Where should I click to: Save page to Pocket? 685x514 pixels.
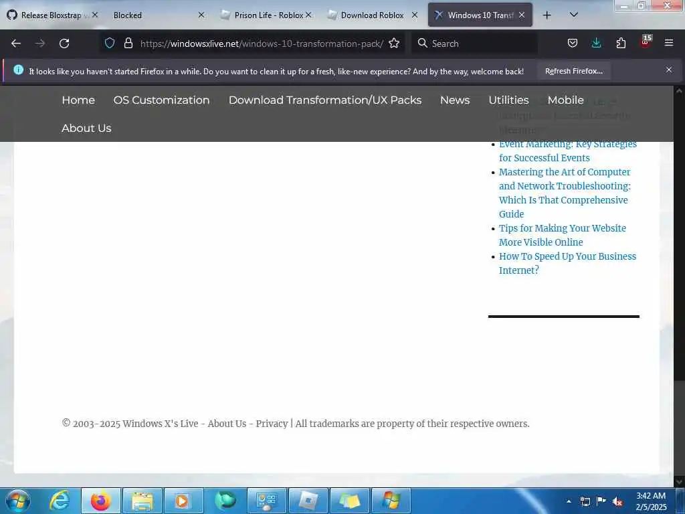pyautogui.click(x=573, y=43)
